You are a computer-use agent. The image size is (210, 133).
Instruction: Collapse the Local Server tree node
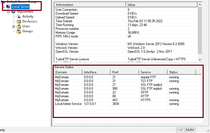click(3, 7)
